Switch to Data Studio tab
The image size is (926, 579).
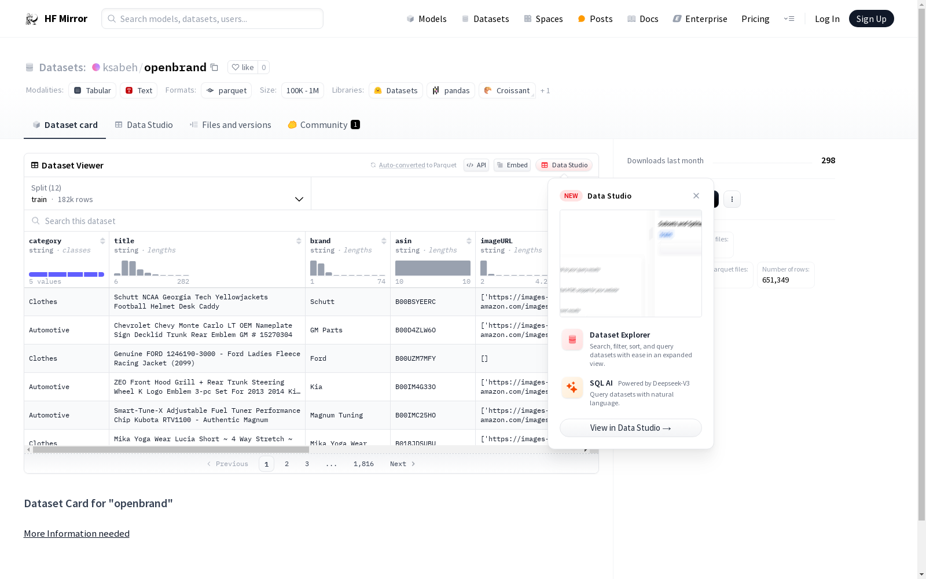[x=144, y=124]
